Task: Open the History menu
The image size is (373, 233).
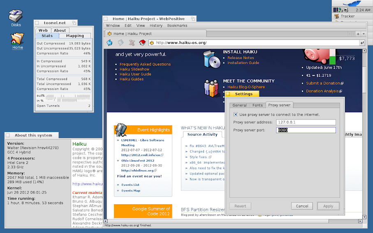Action: pos(156,25)
